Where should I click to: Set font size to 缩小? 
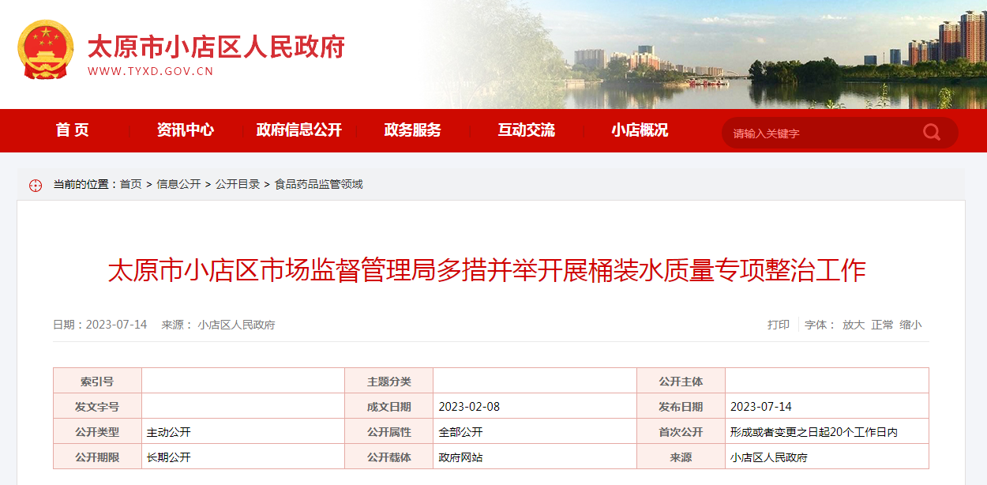click(x=910, y=325)
